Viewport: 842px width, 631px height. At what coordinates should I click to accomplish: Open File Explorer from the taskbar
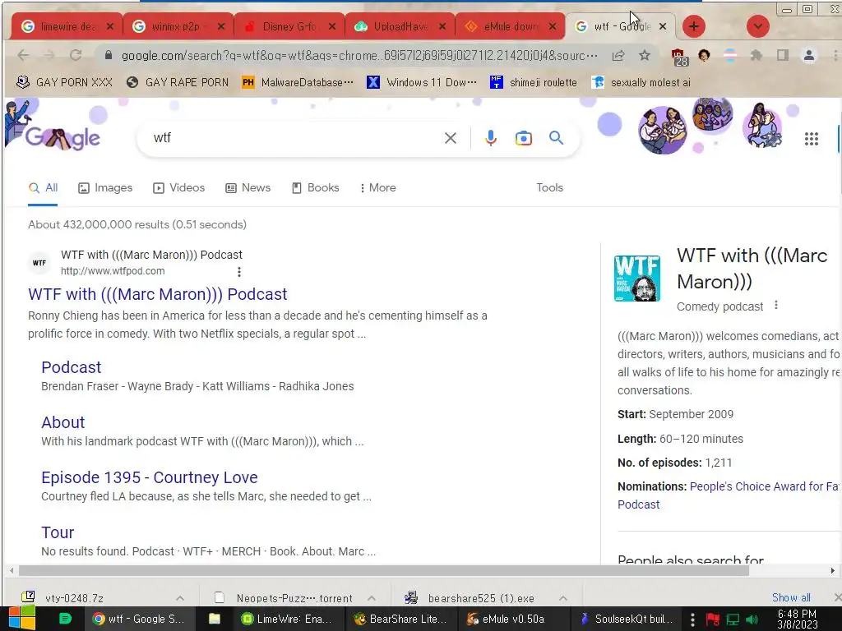(215, 619)
